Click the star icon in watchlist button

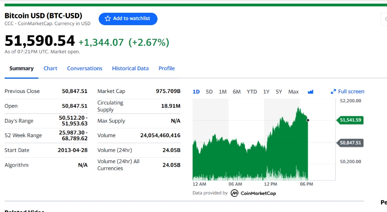108,19
